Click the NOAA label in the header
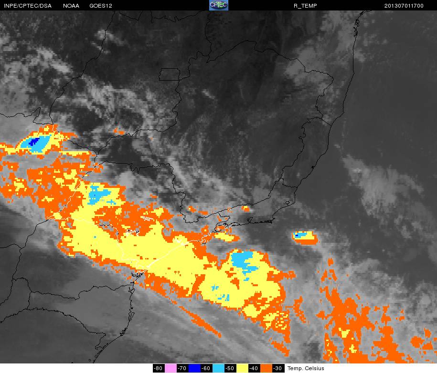Image resolution: width=437 pixels, height=373 pixels. click(71, 6)
